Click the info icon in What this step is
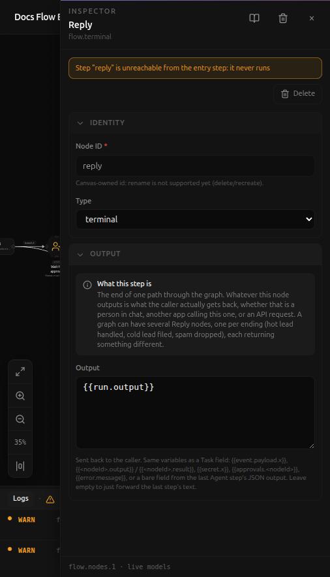This screenshot has height=577, width=330. pos(87,285)
